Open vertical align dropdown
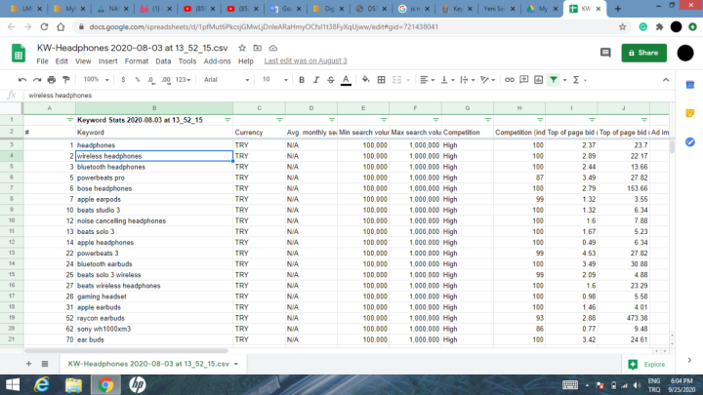This screenshot has height=395, width=703. [x=447, y=80]
